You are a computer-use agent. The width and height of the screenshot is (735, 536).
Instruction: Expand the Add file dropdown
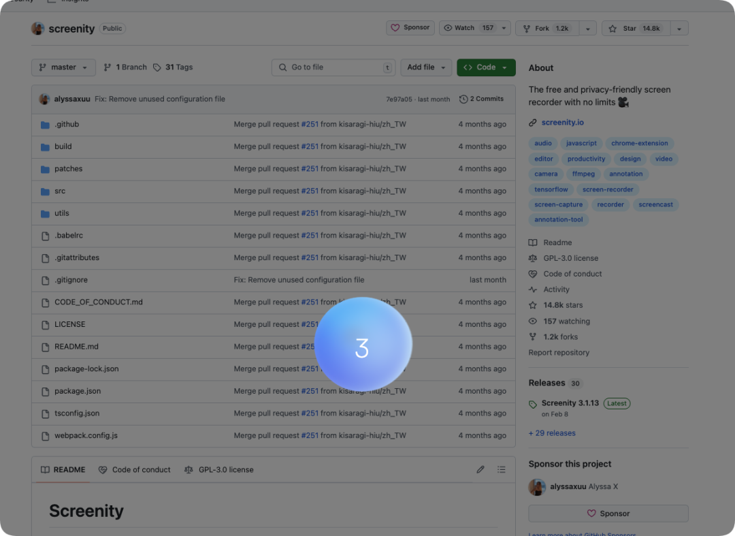click(x=426, y=67)
